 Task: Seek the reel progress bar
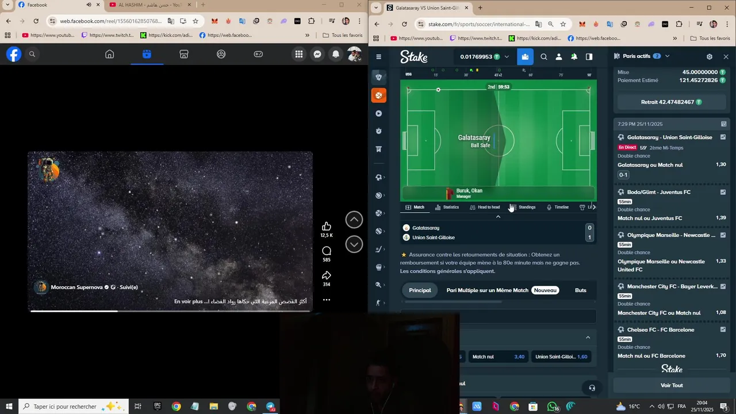pos(170,311)
